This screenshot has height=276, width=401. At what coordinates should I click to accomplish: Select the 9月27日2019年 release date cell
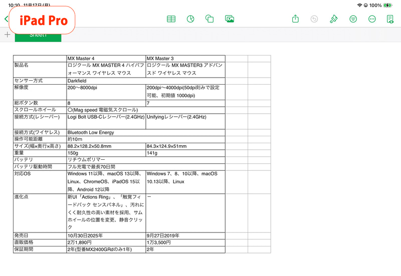[x=185, y=236]
